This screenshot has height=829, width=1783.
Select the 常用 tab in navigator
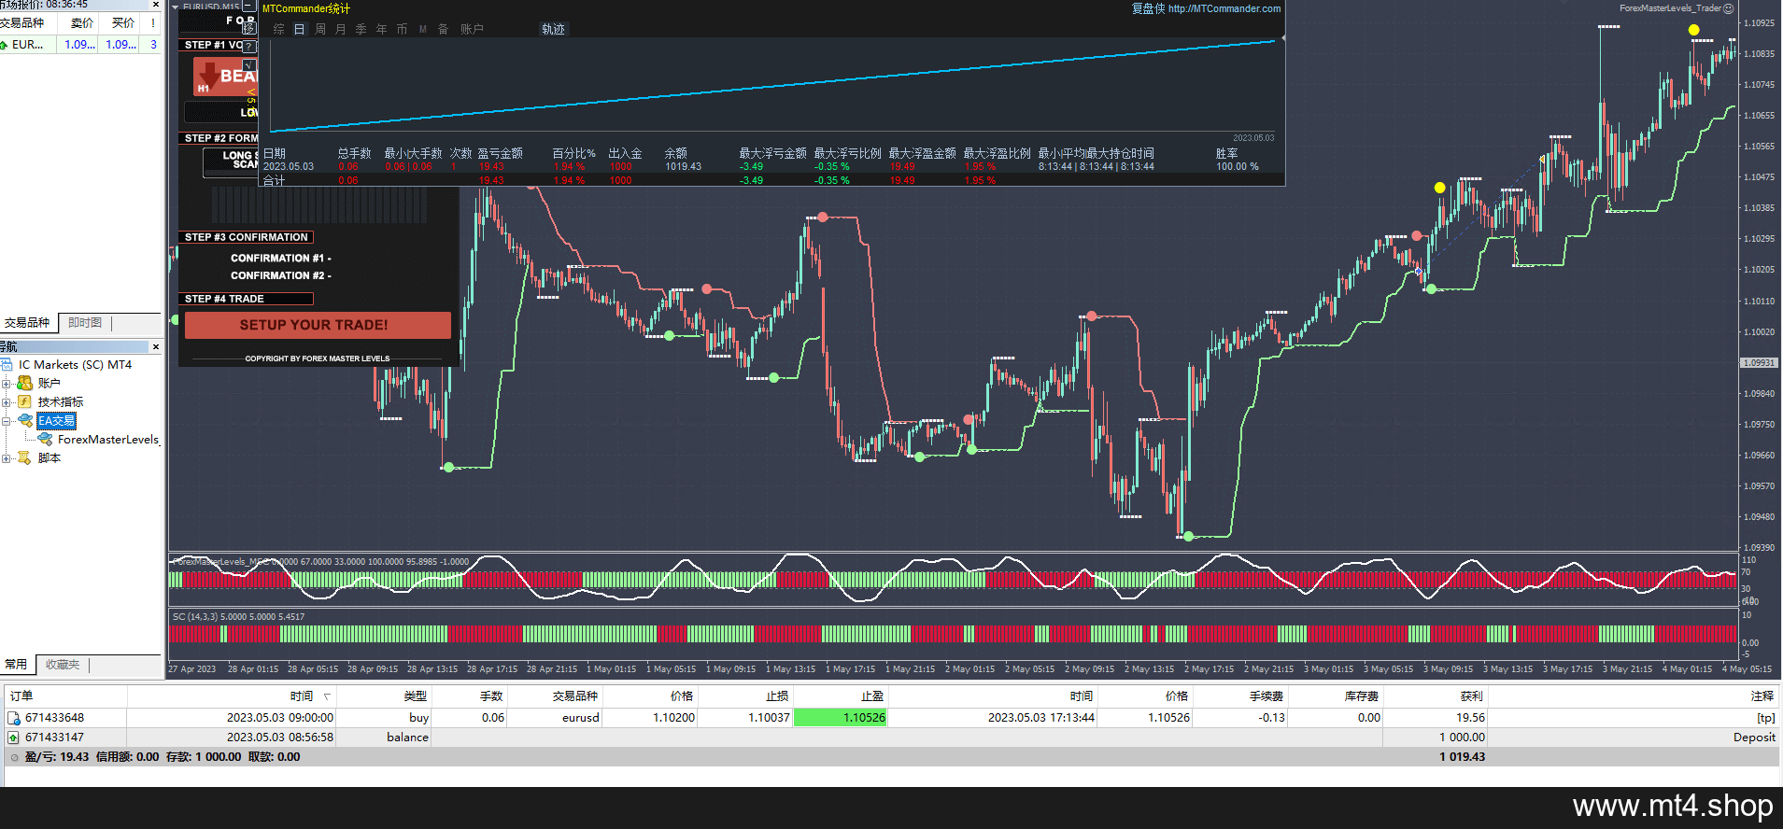(16, 665)
